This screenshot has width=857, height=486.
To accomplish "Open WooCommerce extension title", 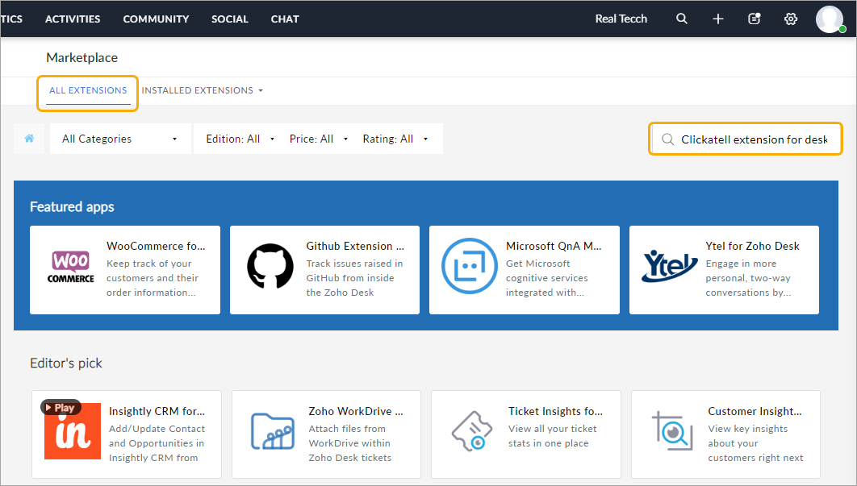I will pyautogui.click(x=156, y=246).
